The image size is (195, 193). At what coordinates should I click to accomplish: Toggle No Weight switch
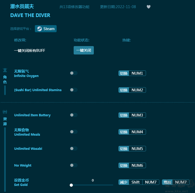74,165
